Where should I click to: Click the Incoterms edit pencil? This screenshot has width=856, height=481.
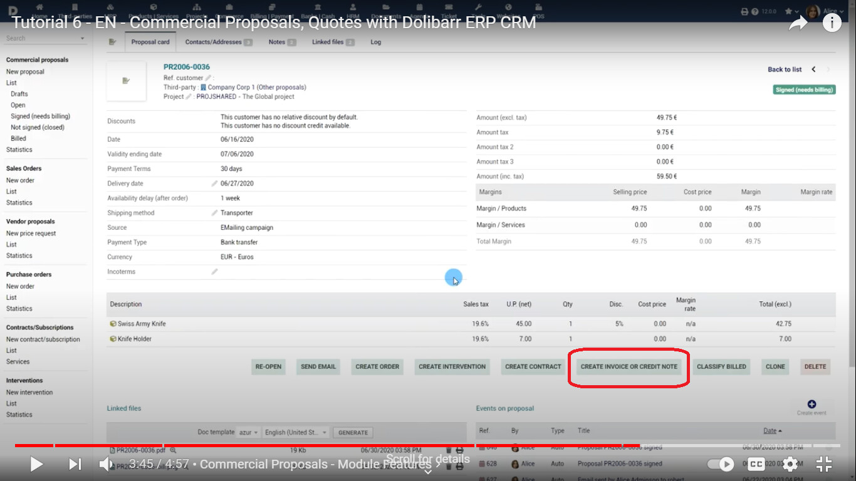pos(214,272)
